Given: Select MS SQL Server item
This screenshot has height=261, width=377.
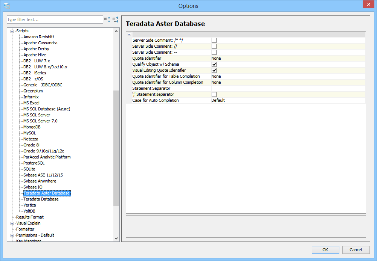Looking at the screenshot, I should click(x=37, y=115).
